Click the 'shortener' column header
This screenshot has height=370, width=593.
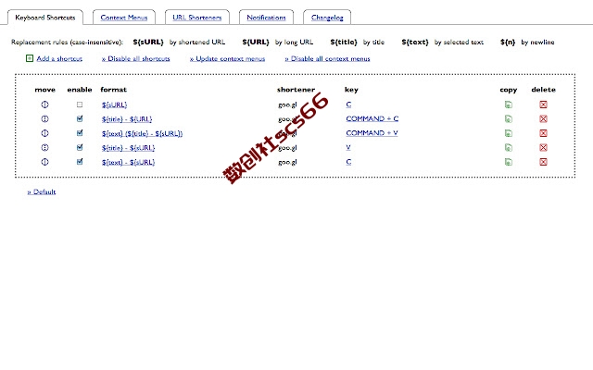point(296,90)
